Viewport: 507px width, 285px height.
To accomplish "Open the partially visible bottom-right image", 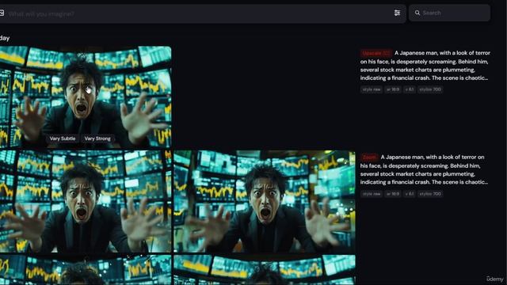I will (x=265, y=270).
